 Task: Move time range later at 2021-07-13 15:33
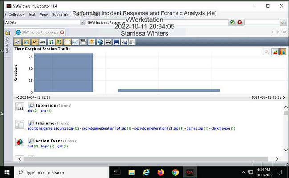(284, 97)
